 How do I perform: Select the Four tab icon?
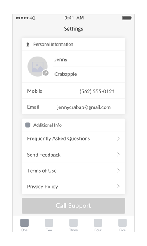(x=98, y=223)
